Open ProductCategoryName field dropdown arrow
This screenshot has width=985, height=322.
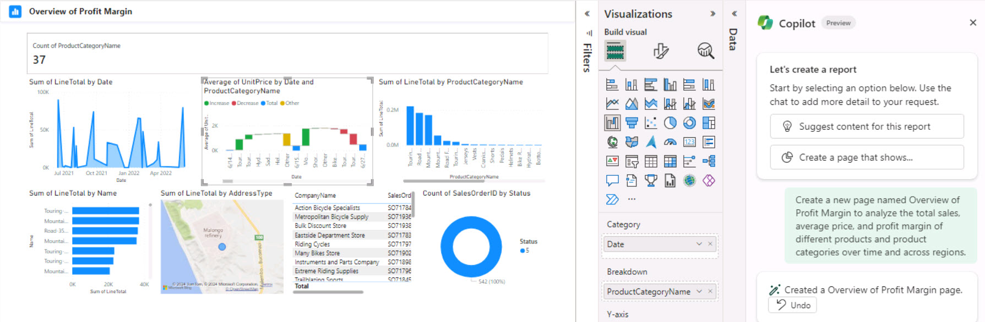699,291
